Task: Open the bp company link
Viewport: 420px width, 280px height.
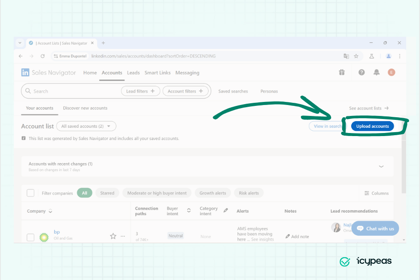Action: point(57,232)
